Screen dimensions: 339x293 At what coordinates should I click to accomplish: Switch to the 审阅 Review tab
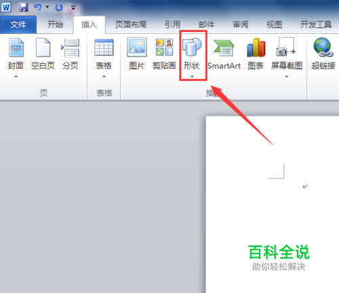click(x=240, y=24)
